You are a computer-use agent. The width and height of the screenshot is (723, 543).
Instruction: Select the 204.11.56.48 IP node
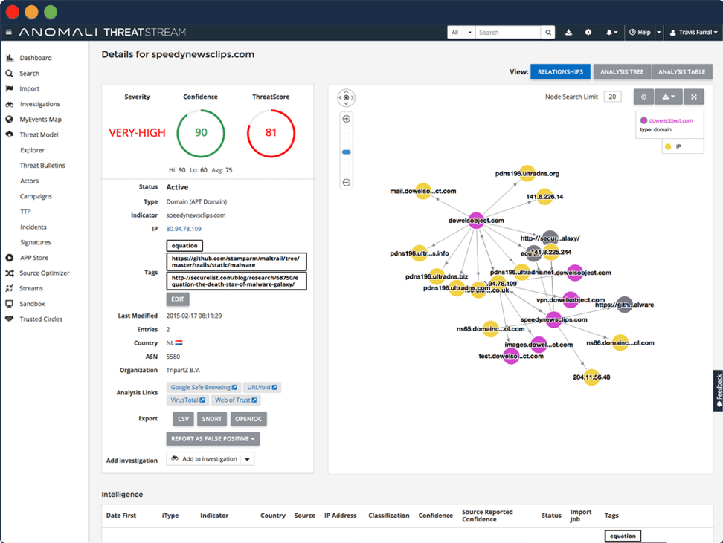[591, 377]
